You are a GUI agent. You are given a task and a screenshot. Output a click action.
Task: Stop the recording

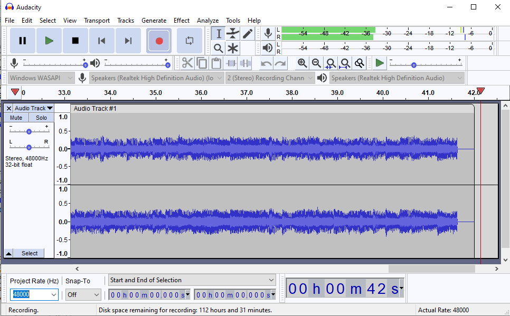pyautogui.click(x=75, y=41)
